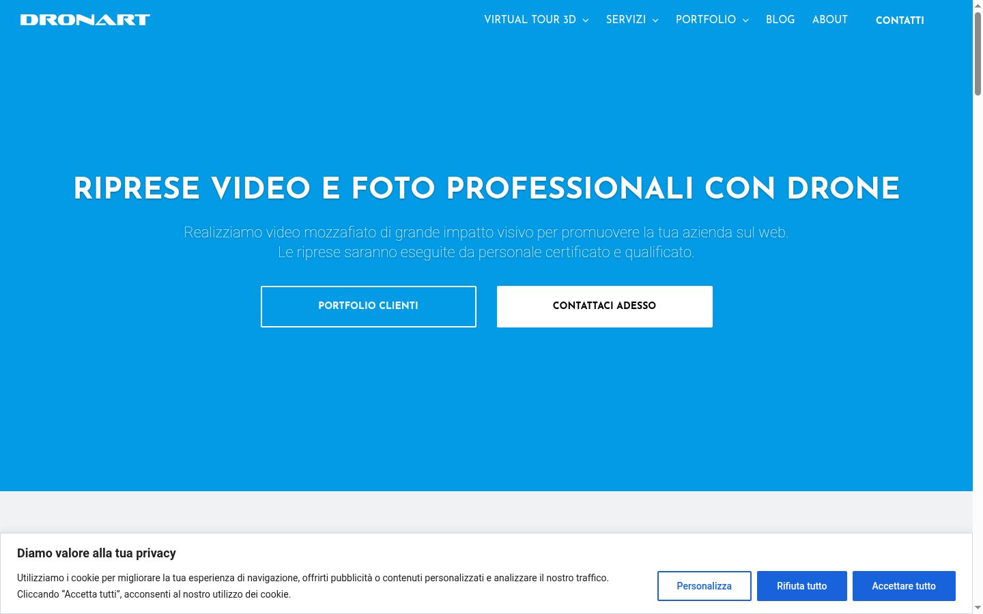Viewport: 983px width, 614px height.
Task: Open the Servizi menu item
Action: point(625,20)
